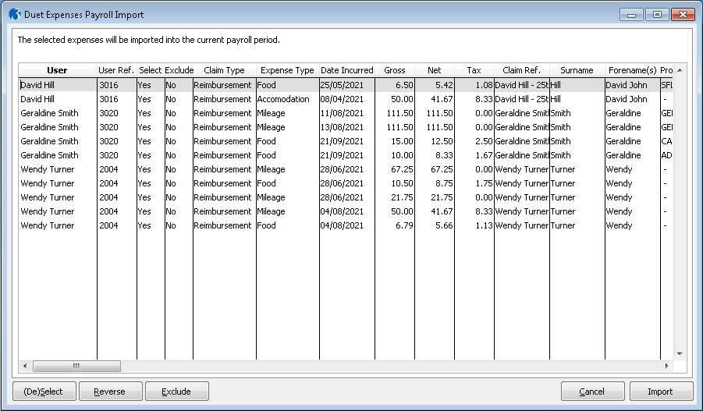Click the gross 6.79 cell
The image size is (703, 411).
[395, 225]
